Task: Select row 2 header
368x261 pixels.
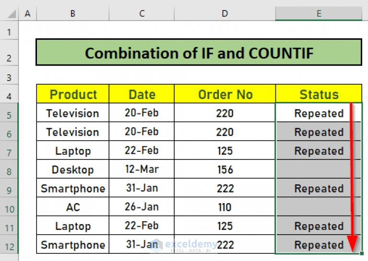Action: click(9, 53)
